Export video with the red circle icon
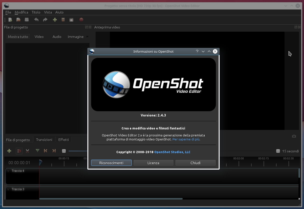 click(81, 20)
